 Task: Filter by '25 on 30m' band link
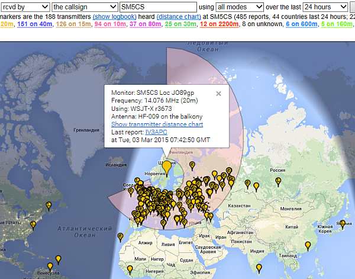click(x=180, y=24)
